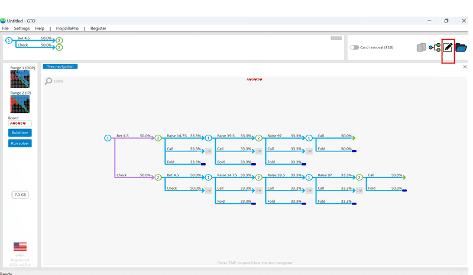Open the File menu
Screen dimensions: 473x275
tap(5, 28)
